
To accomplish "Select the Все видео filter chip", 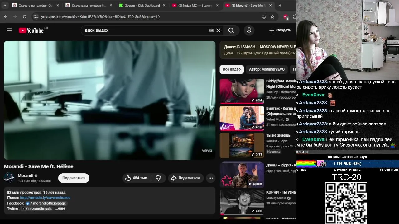I will [x=232, y=69].
